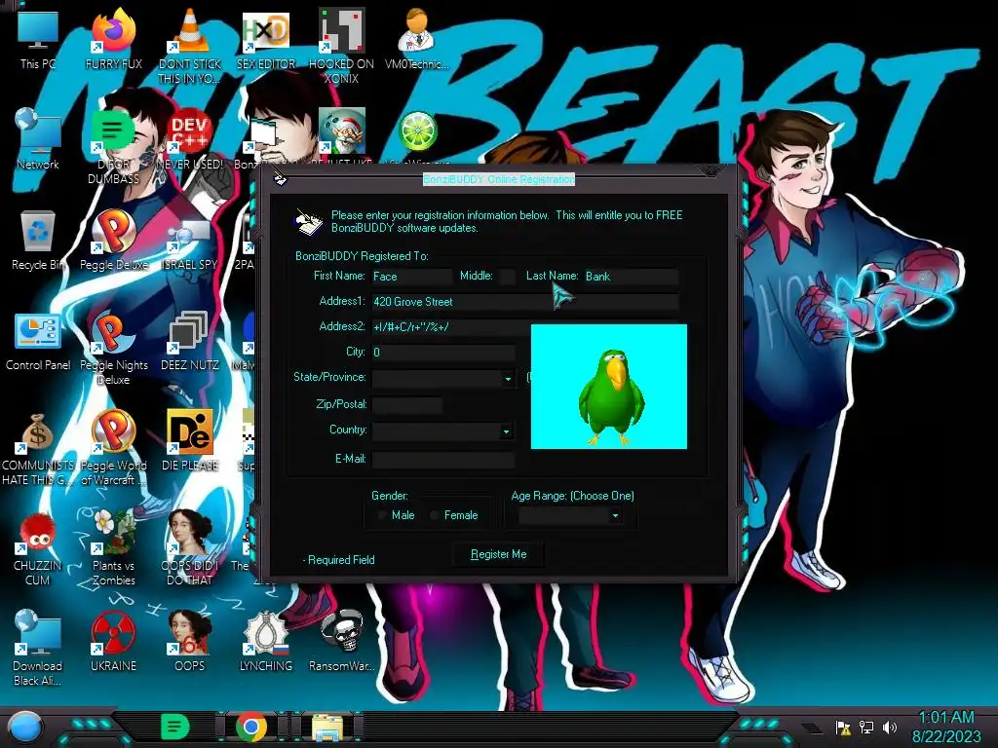This screenshot has height=748, width=998.
Task: Click the Zip/Postal input field
Action: 407,405
